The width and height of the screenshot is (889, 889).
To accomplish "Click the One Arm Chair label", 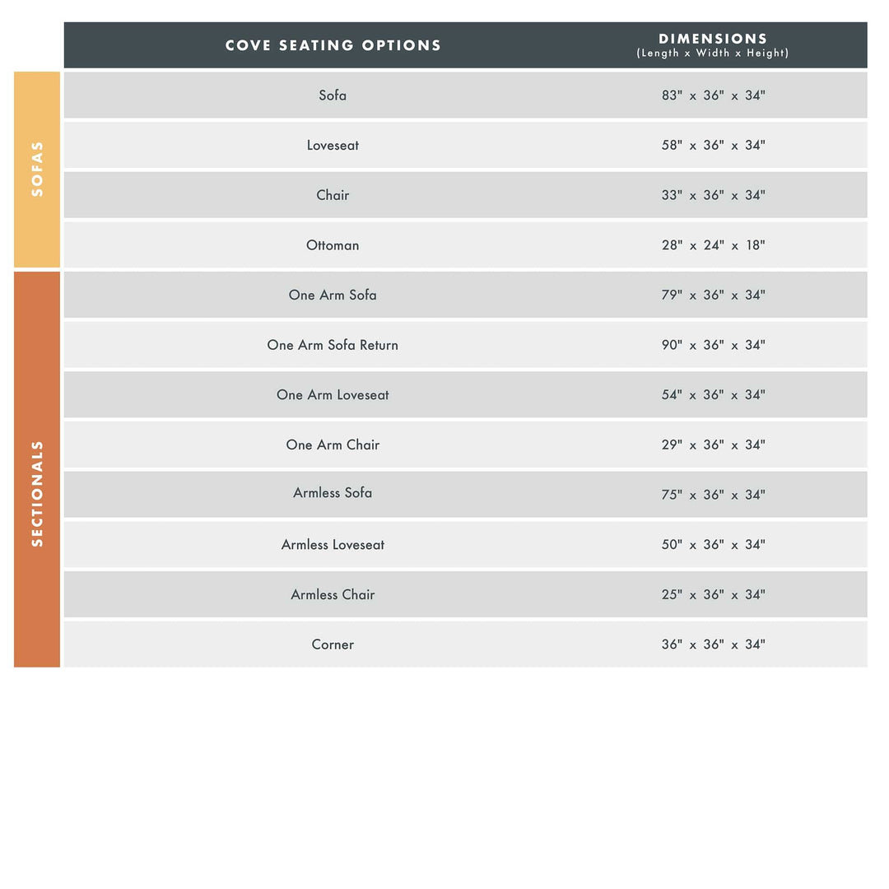I will click(x=333, y=444).
